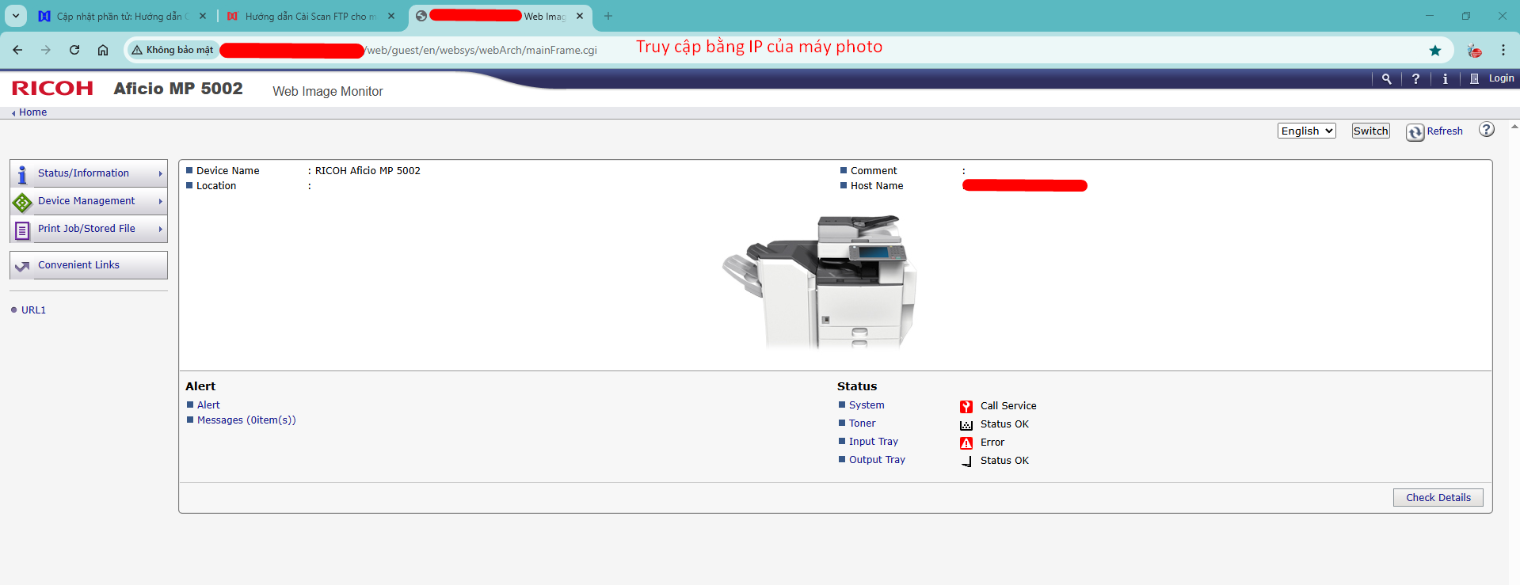
Task: Click the Refresh button
Action: (x=1434, y=131)
